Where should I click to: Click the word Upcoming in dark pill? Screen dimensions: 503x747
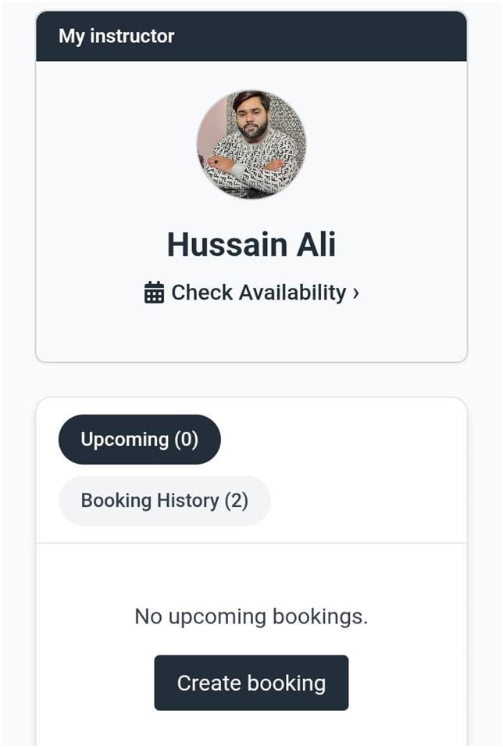125,440
